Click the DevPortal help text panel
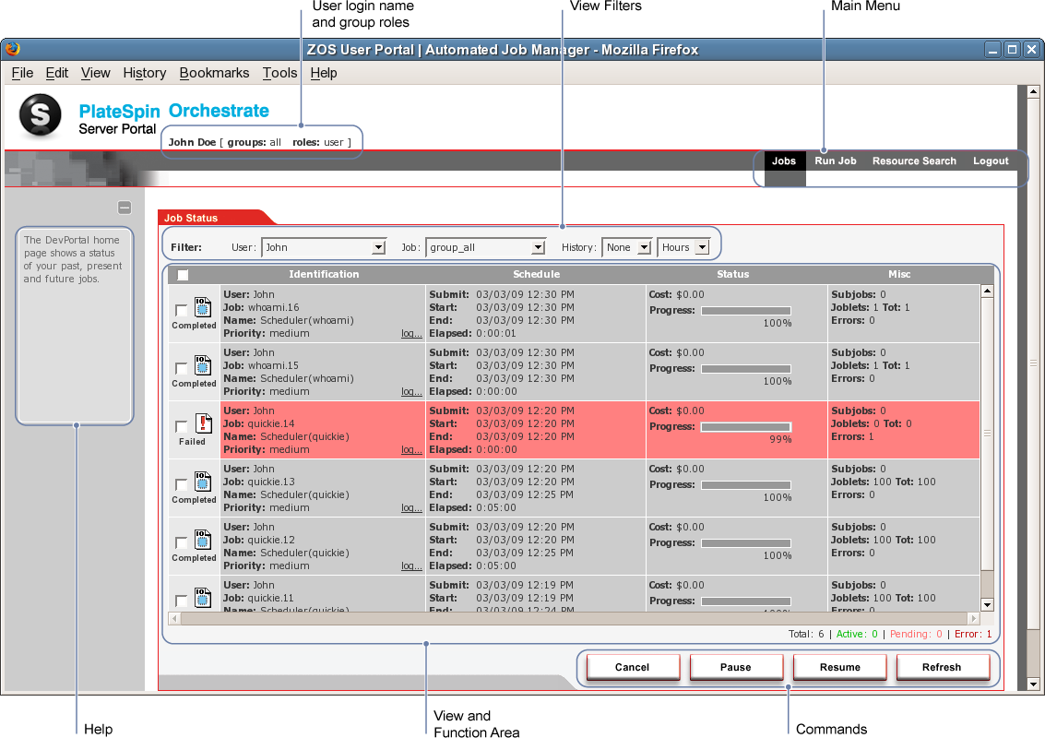1045x738 pixels. click(x=74, y=326)
